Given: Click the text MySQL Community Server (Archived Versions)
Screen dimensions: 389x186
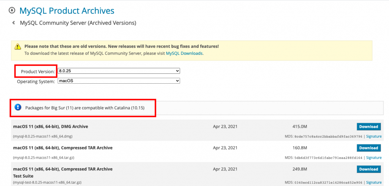Looking at the screenshot, I should (78, 23).
